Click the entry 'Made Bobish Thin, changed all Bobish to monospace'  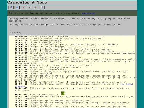(x=75, y=78)
